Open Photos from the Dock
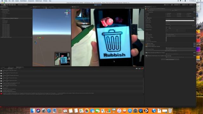Image resolution: width=203 pixels, height=114 pixels. point(87,111)
